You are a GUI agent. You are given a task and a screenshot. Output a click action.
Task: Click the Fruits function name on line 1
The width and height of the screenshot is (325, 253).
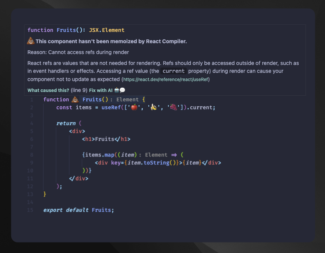click(92, 99)
